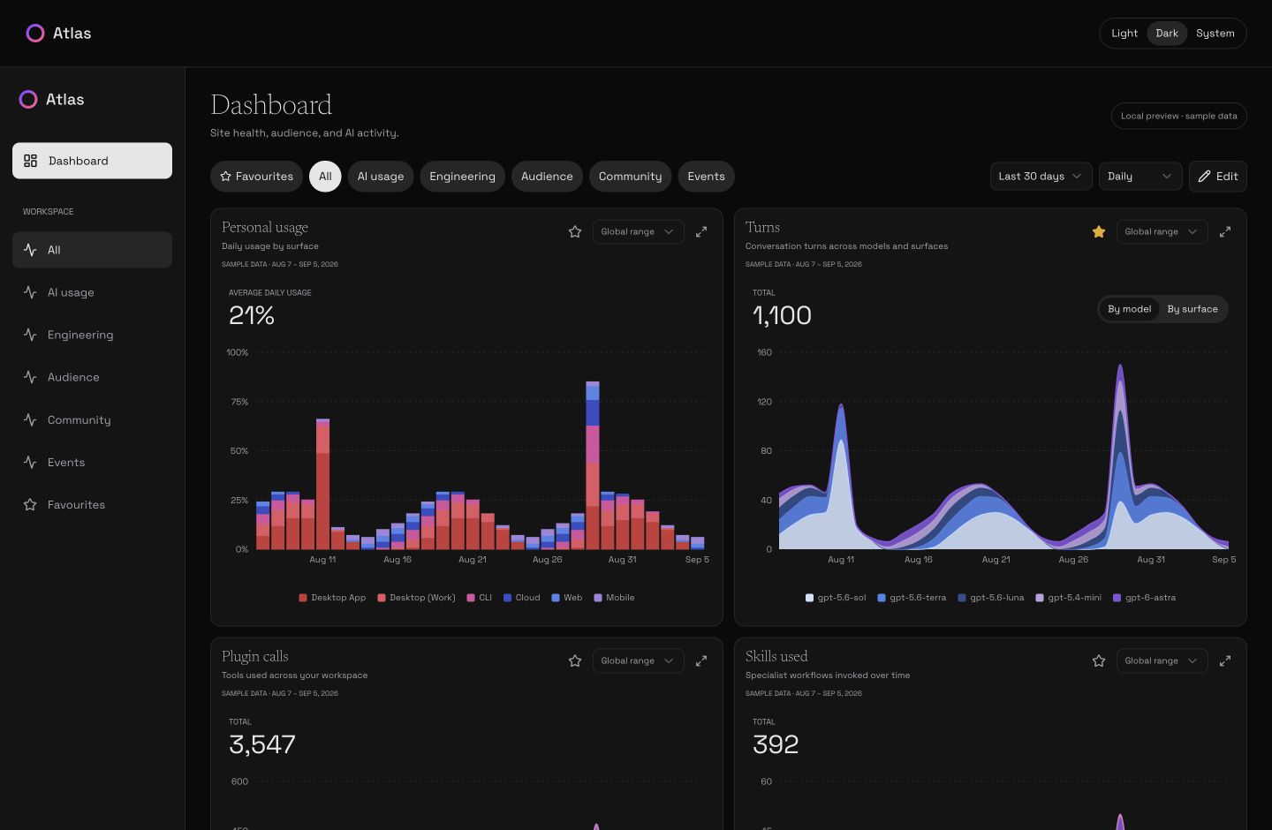Expand the Turns card to fullscreen
The height and width of the screenshot is (830, 1272).
click(1225, 231)
